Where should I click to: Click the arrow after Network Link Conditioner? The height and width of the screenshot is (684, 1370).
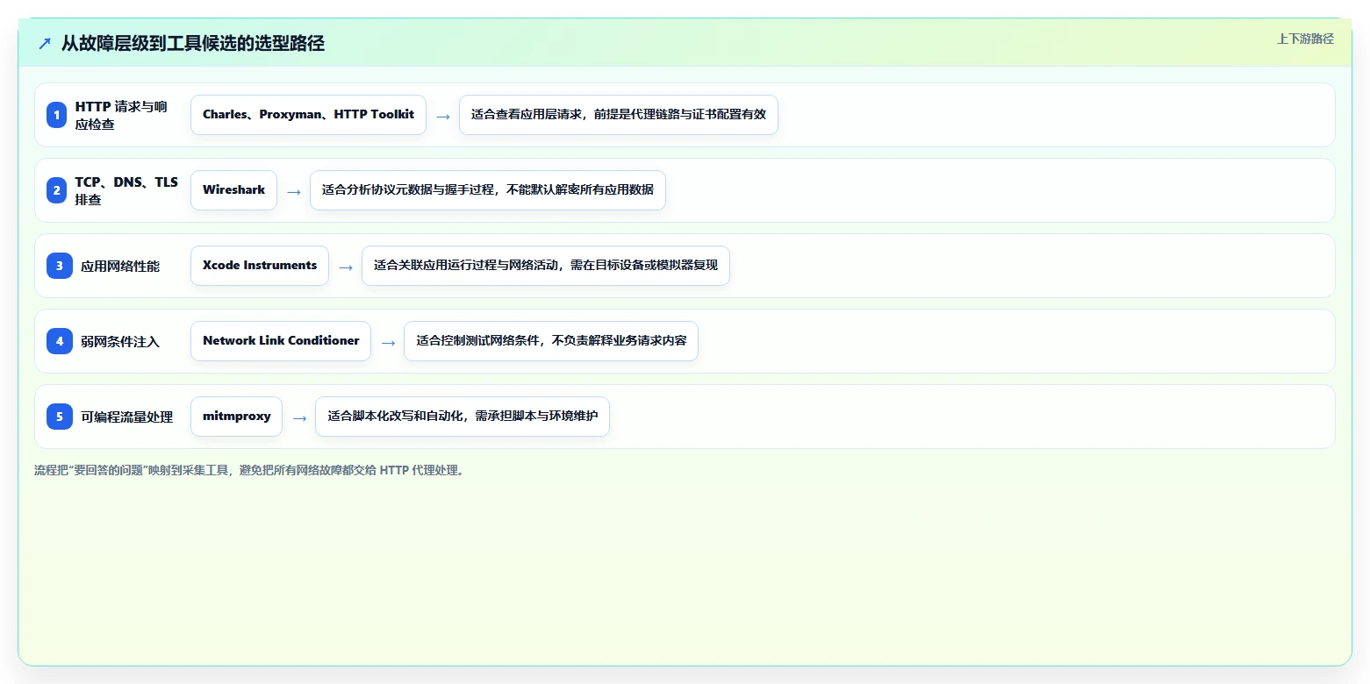(388, 342)
